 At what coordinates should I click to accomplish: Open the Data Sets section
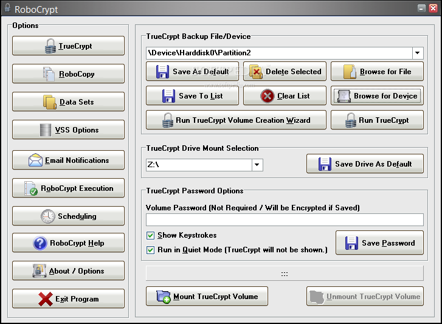[x=68, y=102]
